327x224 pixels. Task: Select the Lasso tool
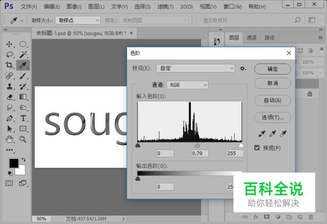[x=9, y=55]
